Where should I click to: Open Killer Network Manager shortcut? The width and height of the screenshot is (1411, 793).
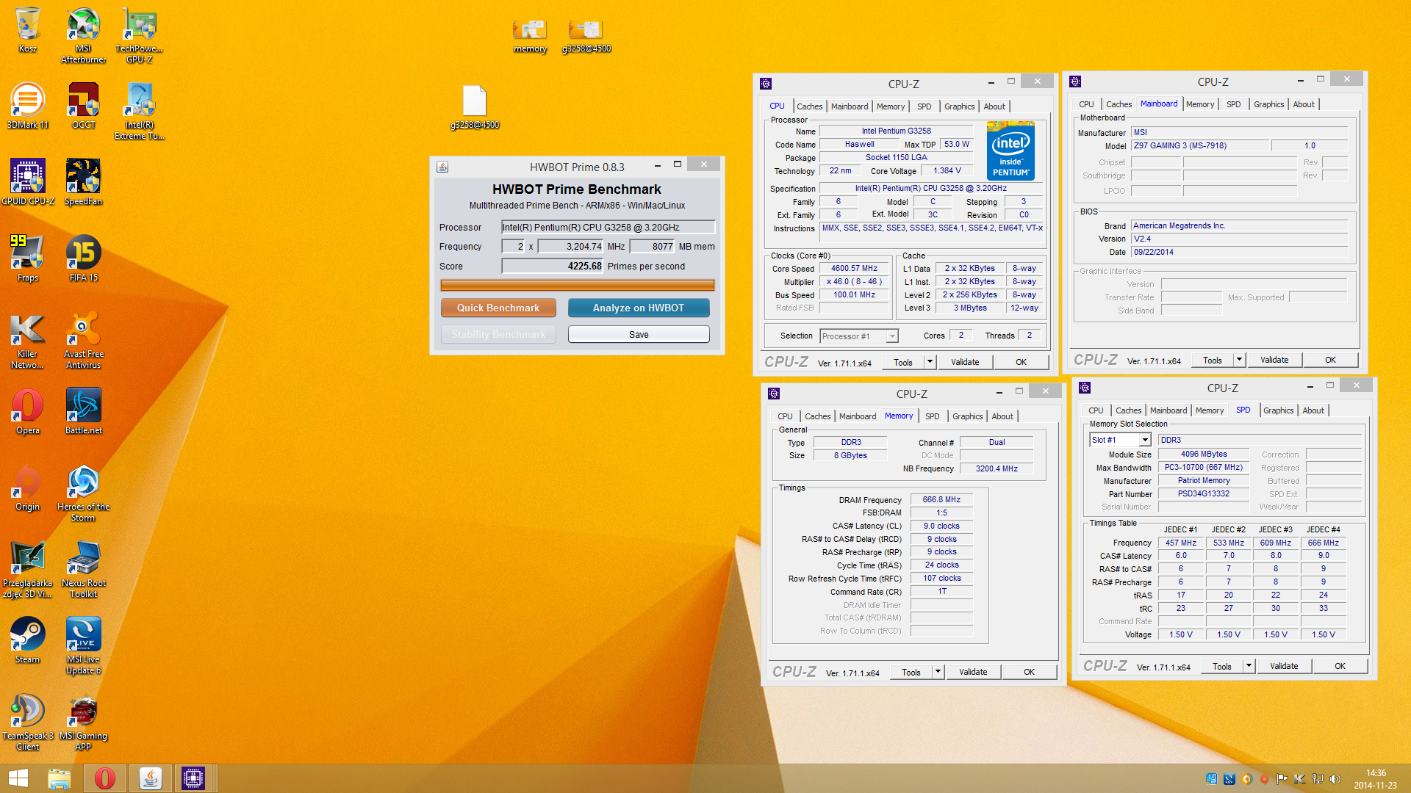28,341
